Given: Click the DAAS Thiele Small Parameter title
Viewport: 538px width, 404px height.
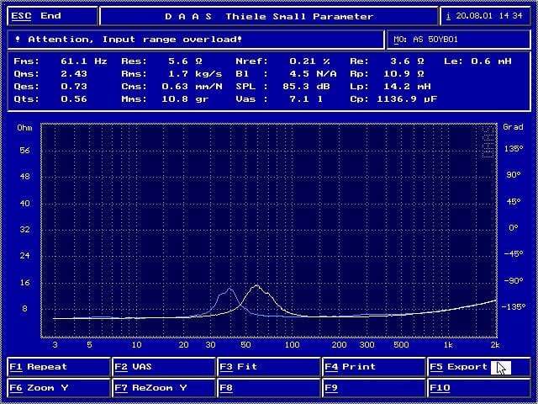Looking at the screenshot, I should coord(269,16).
